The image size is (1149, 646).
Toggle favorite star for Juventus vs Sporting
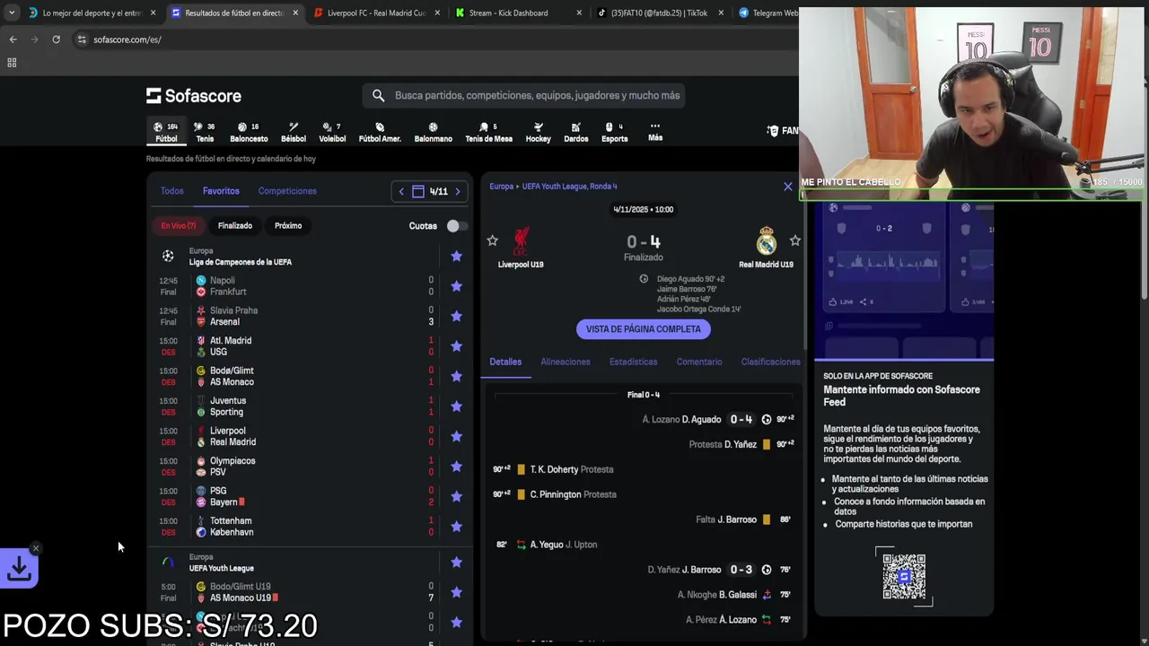tap(456, 406)
